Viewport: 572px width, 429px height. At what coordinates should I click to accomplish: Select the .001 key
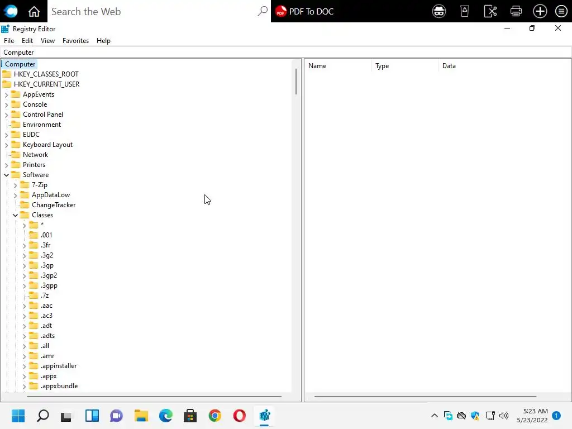coord(46,235)
